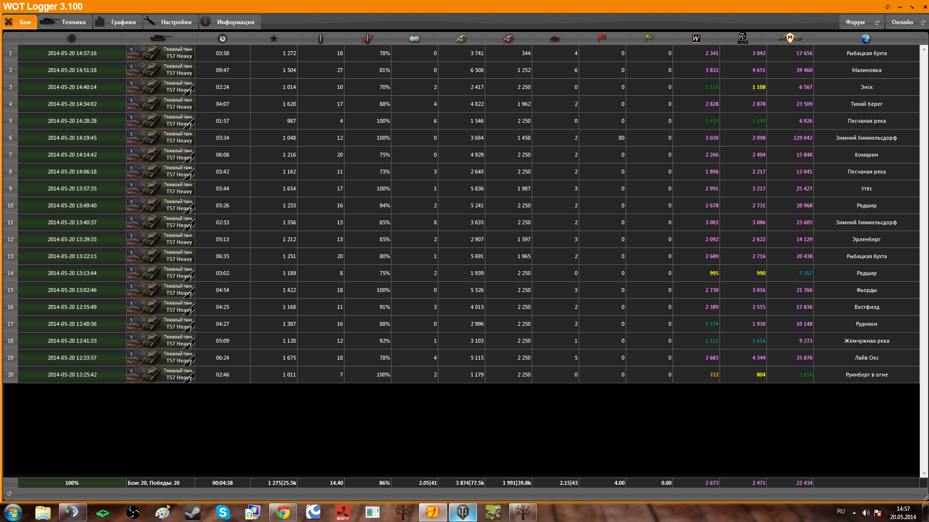The height and width of the screenshot is (522, 929).
Task: Open the taskbar clock showing 14:57
Action: click(903, 513)
